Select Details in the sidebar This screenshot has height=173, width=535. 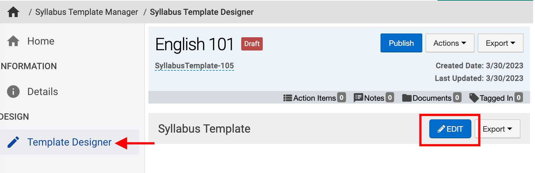[42, 92]
